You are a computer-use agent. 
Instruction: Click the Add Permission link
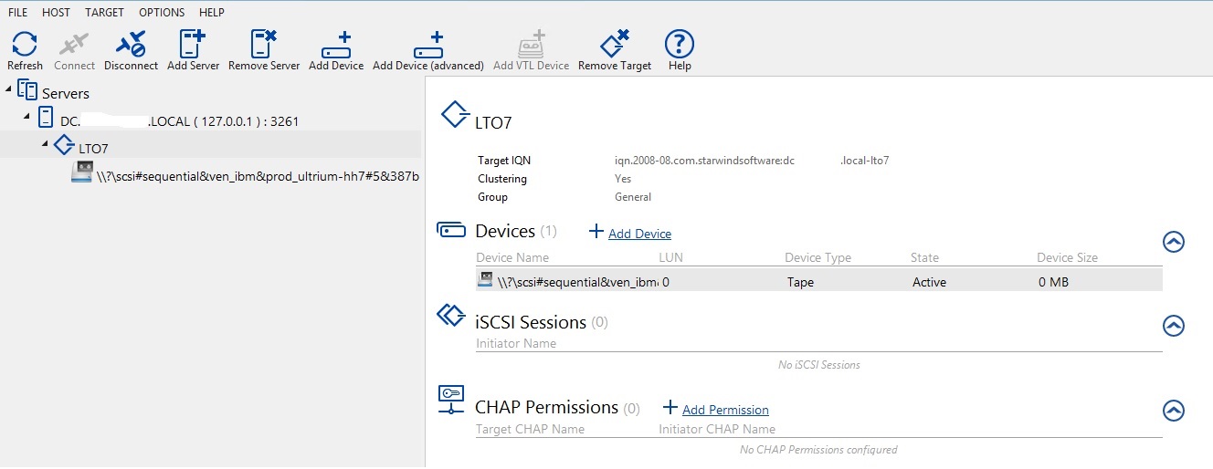[725, 410]
